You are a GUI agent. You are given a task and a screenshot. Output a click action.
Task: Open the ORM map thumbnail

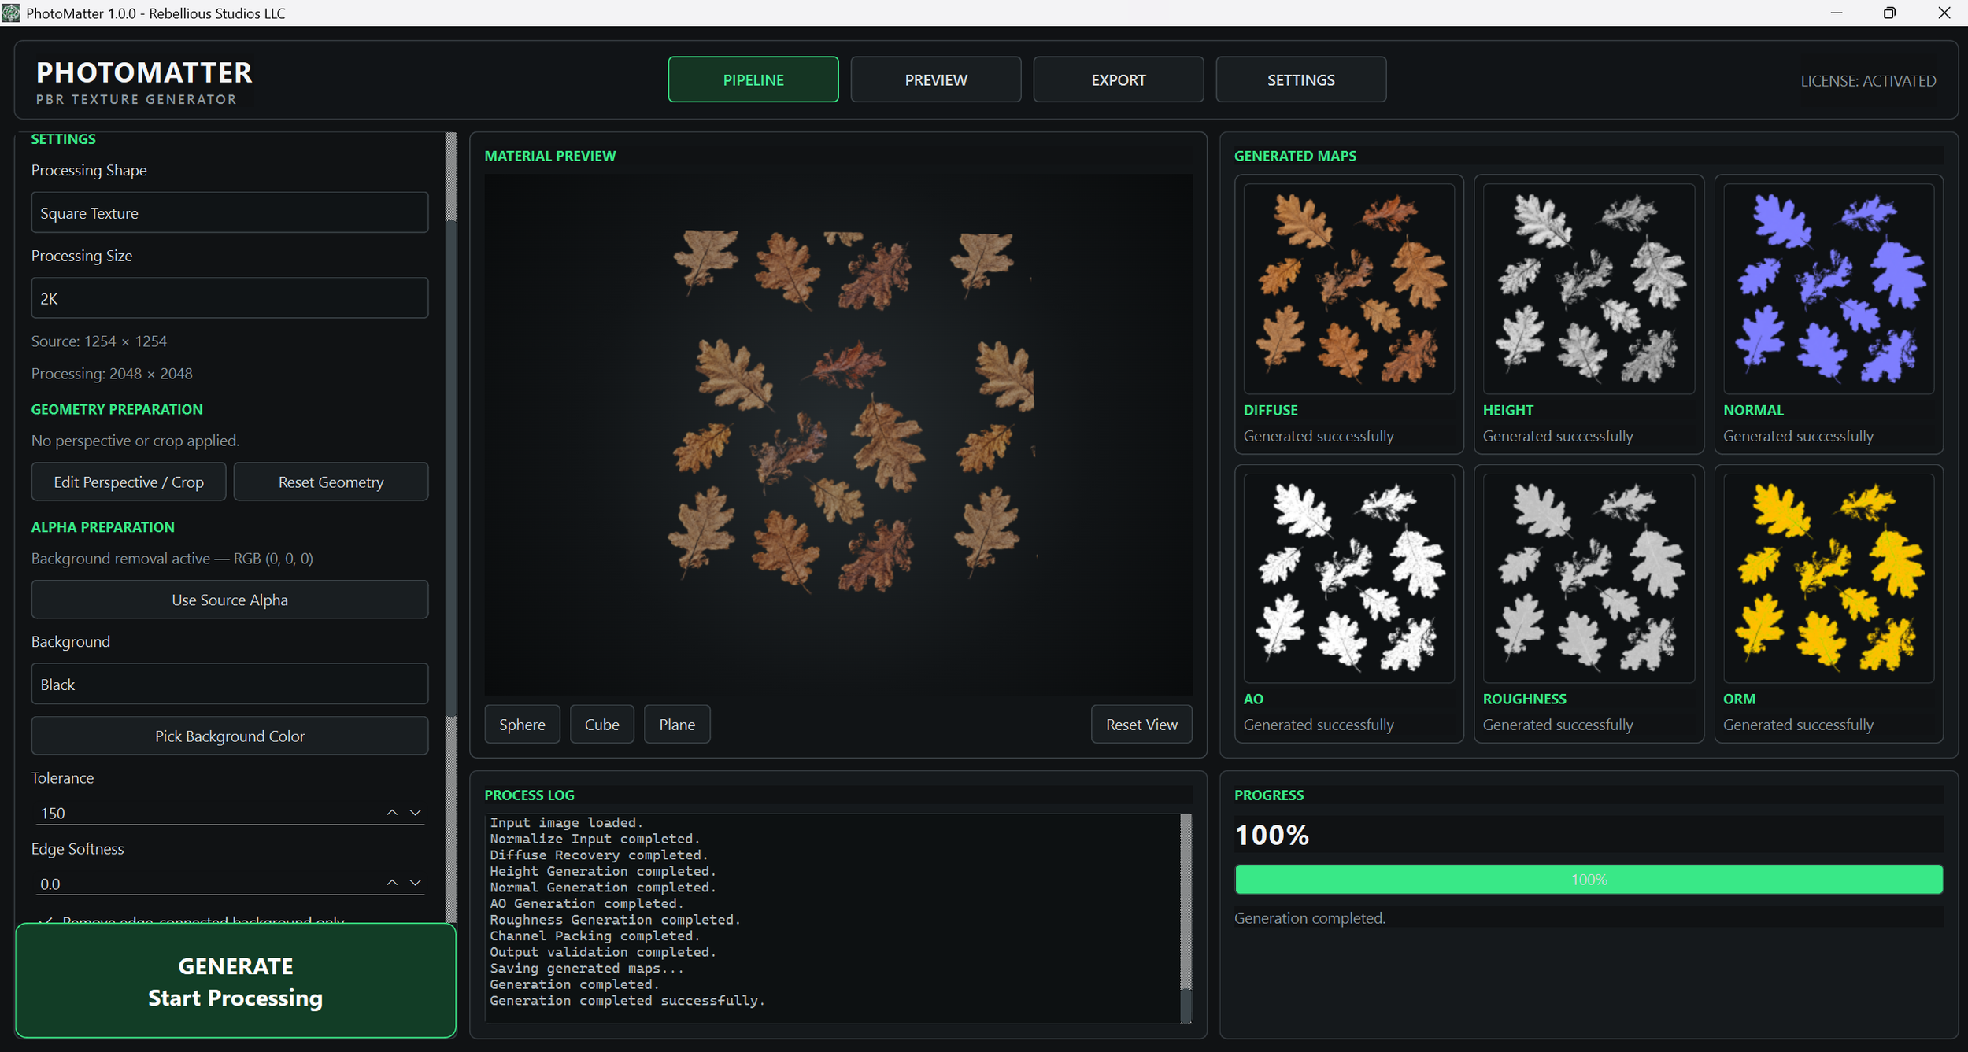[1829, 578]
